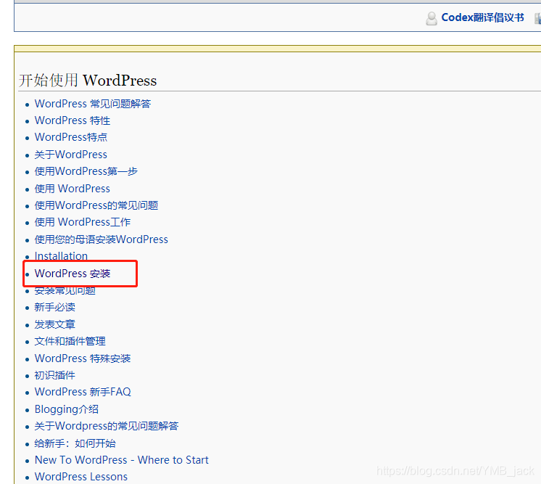
Task: Open the 使用 WordPress link
Action: pos(72,189)
